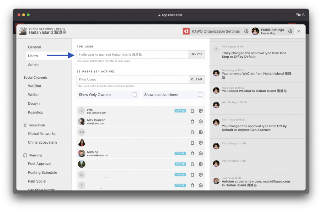Viewport: 322px width, 211px height.
Task: Open settings gear for alex
Action: [201, 111]
